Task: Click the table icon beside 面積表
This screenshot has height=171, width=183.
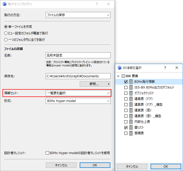Action: 131,133
